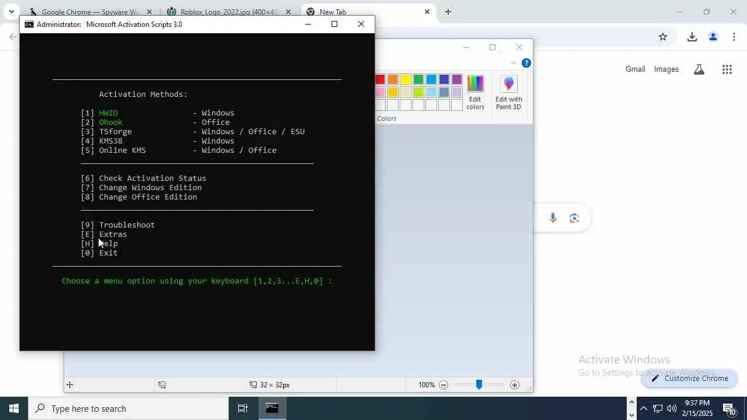Screen dimensions: 747x420
Task: Close the New Tab tab
Action: [x=427, y=12]
